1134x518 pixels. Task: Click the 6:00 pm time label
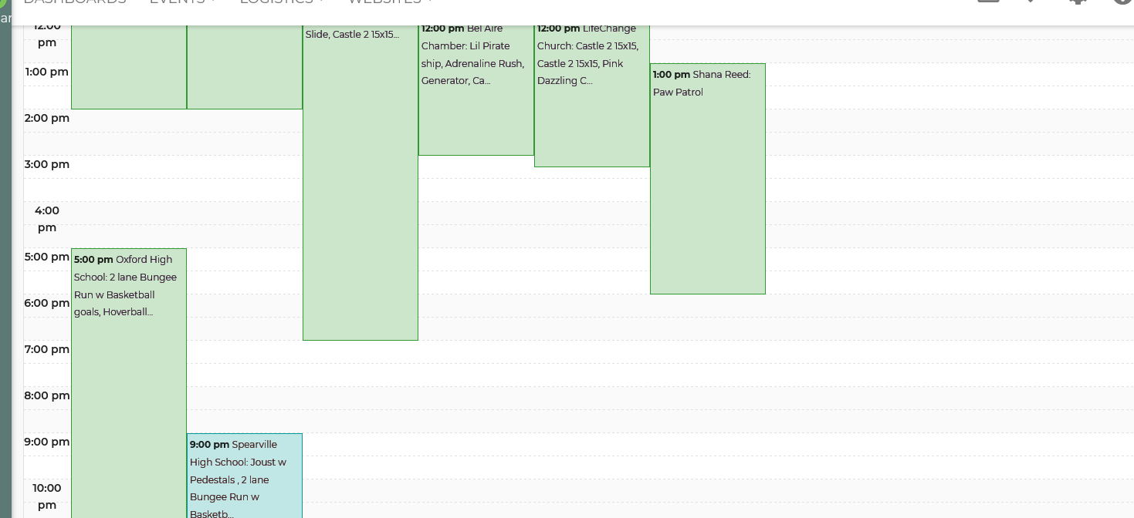(47, 303)
